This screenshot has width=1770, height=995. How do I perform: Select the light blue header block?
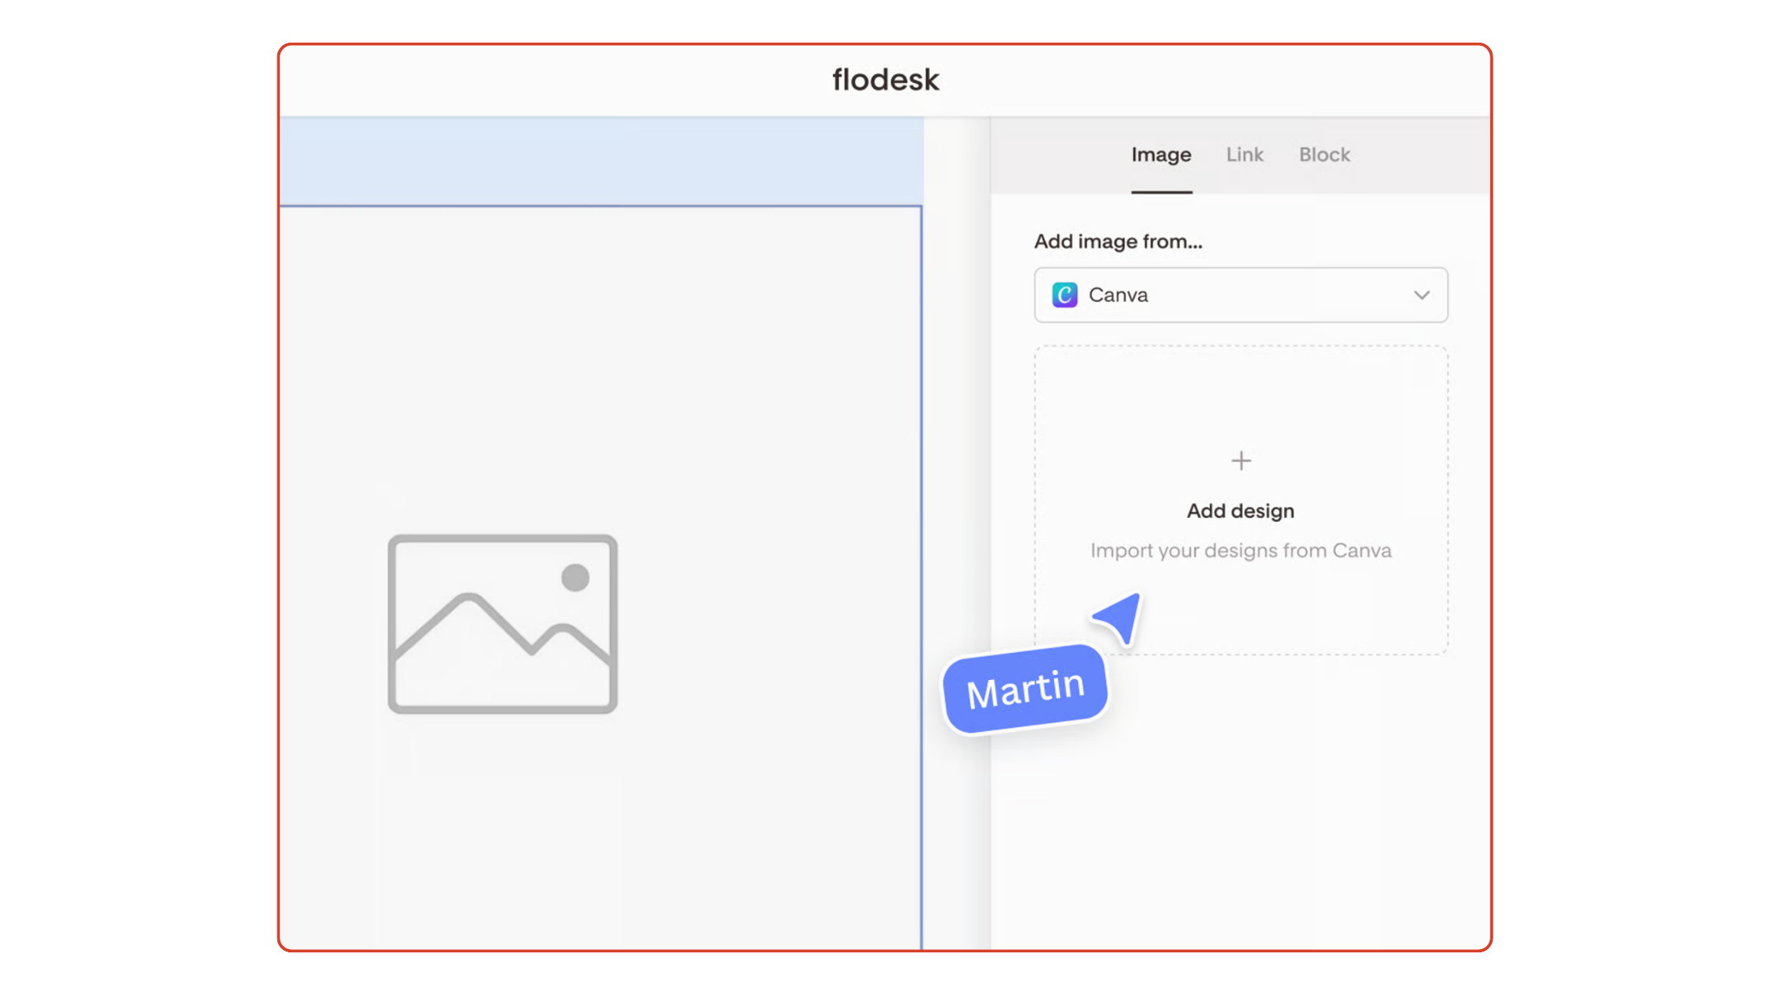601,162
